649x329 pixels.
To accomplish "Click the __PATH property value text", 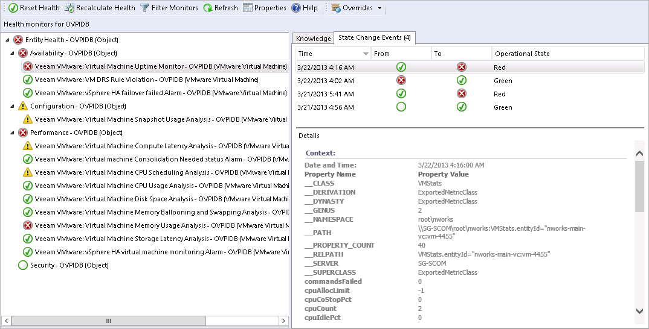I will point(502,232).
